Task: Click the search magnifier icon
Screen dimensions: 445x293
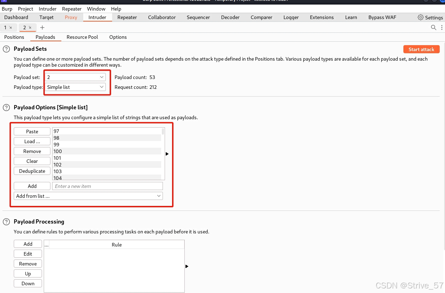Action: (x=434, y=28)
